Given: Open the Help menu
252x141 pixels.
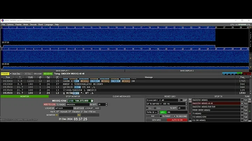Looking at the screenshot, I should coord(57,24).
